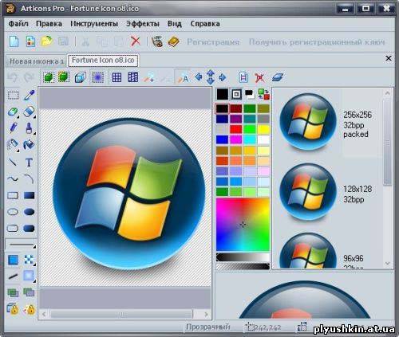Image resolution: width=399 pixels, height=337 pixels.
Task: Choose the Text tool
Action: [29, 162]
